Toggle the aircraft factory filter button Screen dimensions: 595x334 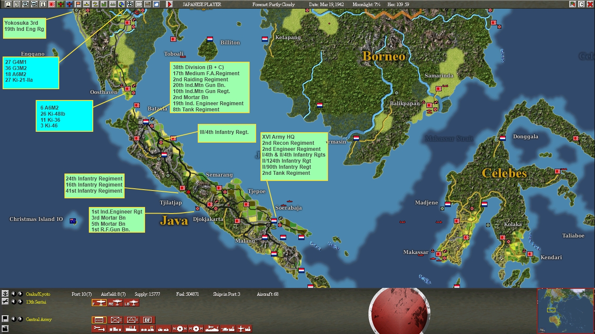coord(244,329)
